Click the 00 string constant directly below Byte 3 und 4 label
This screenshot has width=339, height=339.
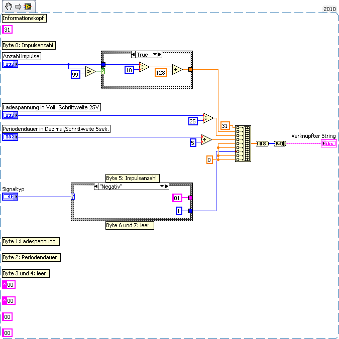[9, 285]
